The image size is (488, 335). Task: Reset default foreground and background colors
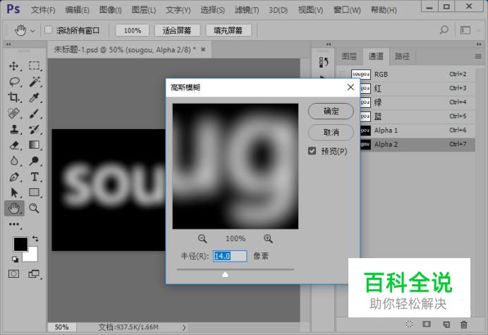[x=15, y=259]
